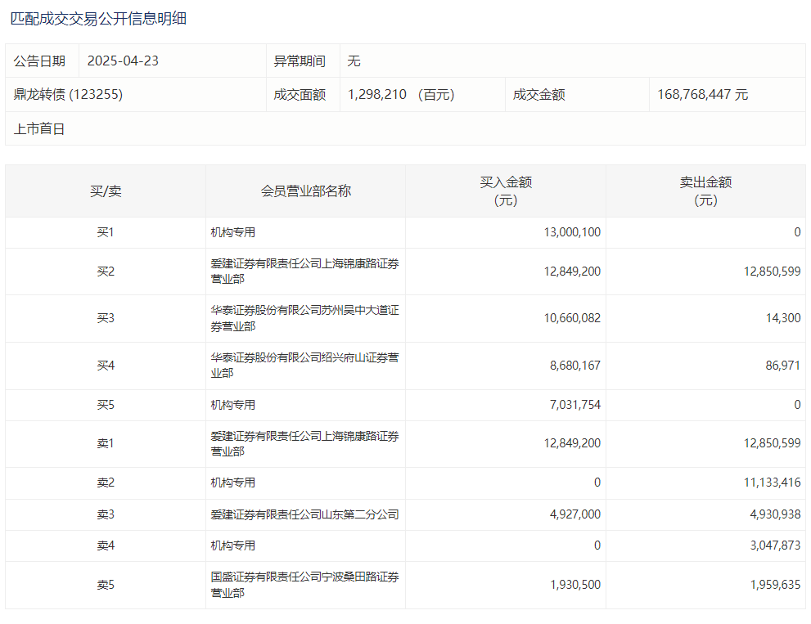The image size is (811, 624).
Task: Click the bond name 鼎龙转债 (123255)
Action: click(68, 95)
